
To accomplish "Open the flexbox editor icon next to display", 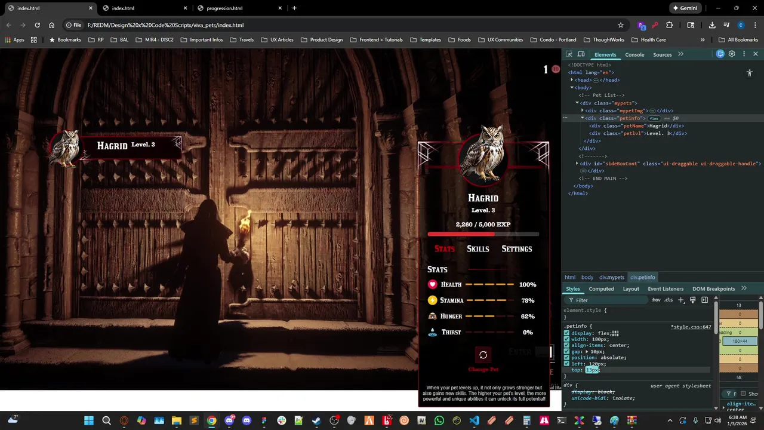I will 615,333.
